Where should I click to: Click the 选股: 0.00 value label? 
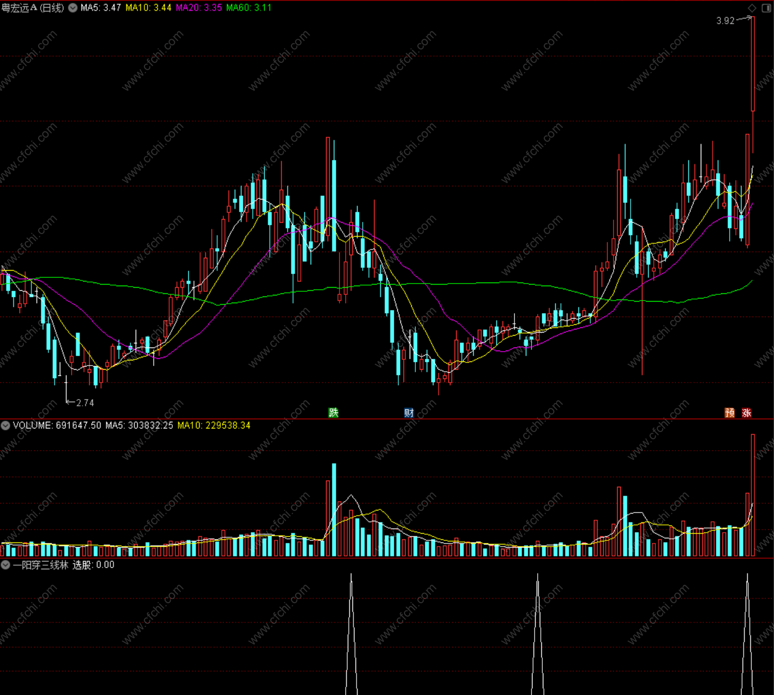click(93, 565)
